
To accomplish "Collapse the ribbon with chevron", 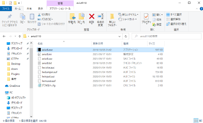I will point(197,9).
